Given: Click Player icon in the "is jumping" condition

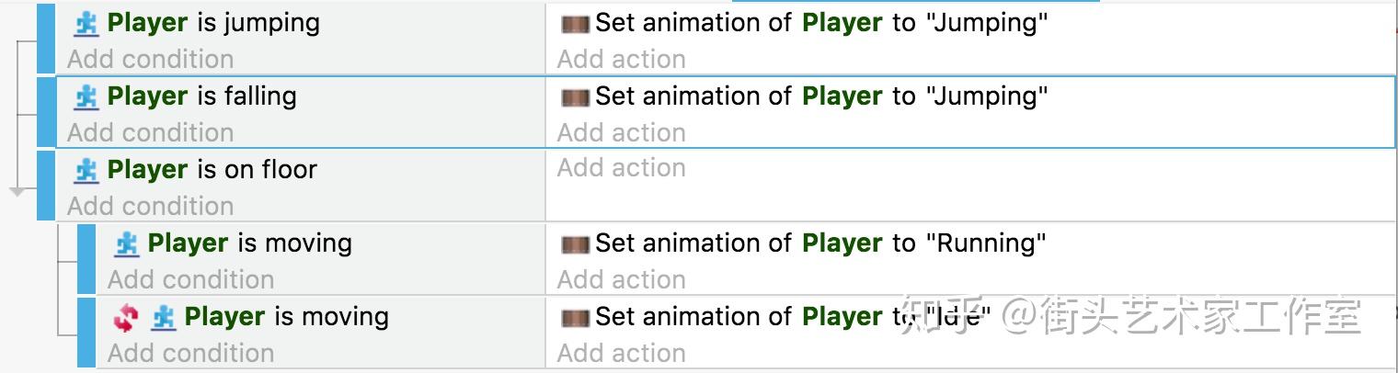Looking at the screenshot, I should (x=86, y=23).
